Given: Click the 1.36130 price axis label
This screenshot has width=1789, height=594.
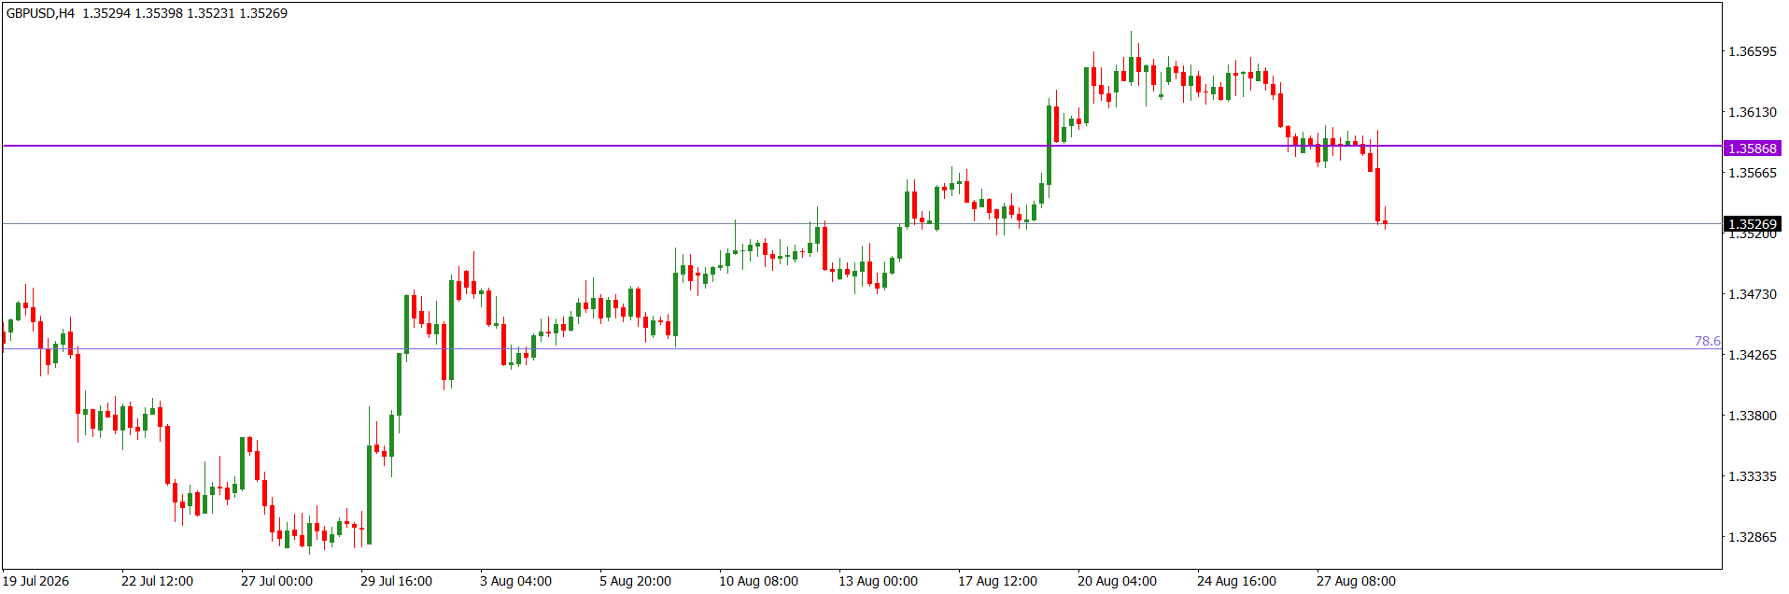Looking at the screenshot, I should point(1753,112).
